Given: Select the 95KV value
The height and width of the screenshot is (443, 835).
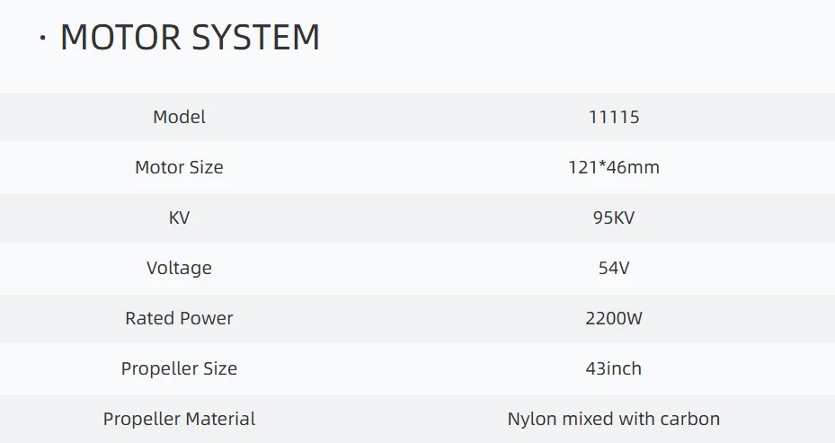Looking at the screenshot, I should pyautogui.click(x=614, y=217).
